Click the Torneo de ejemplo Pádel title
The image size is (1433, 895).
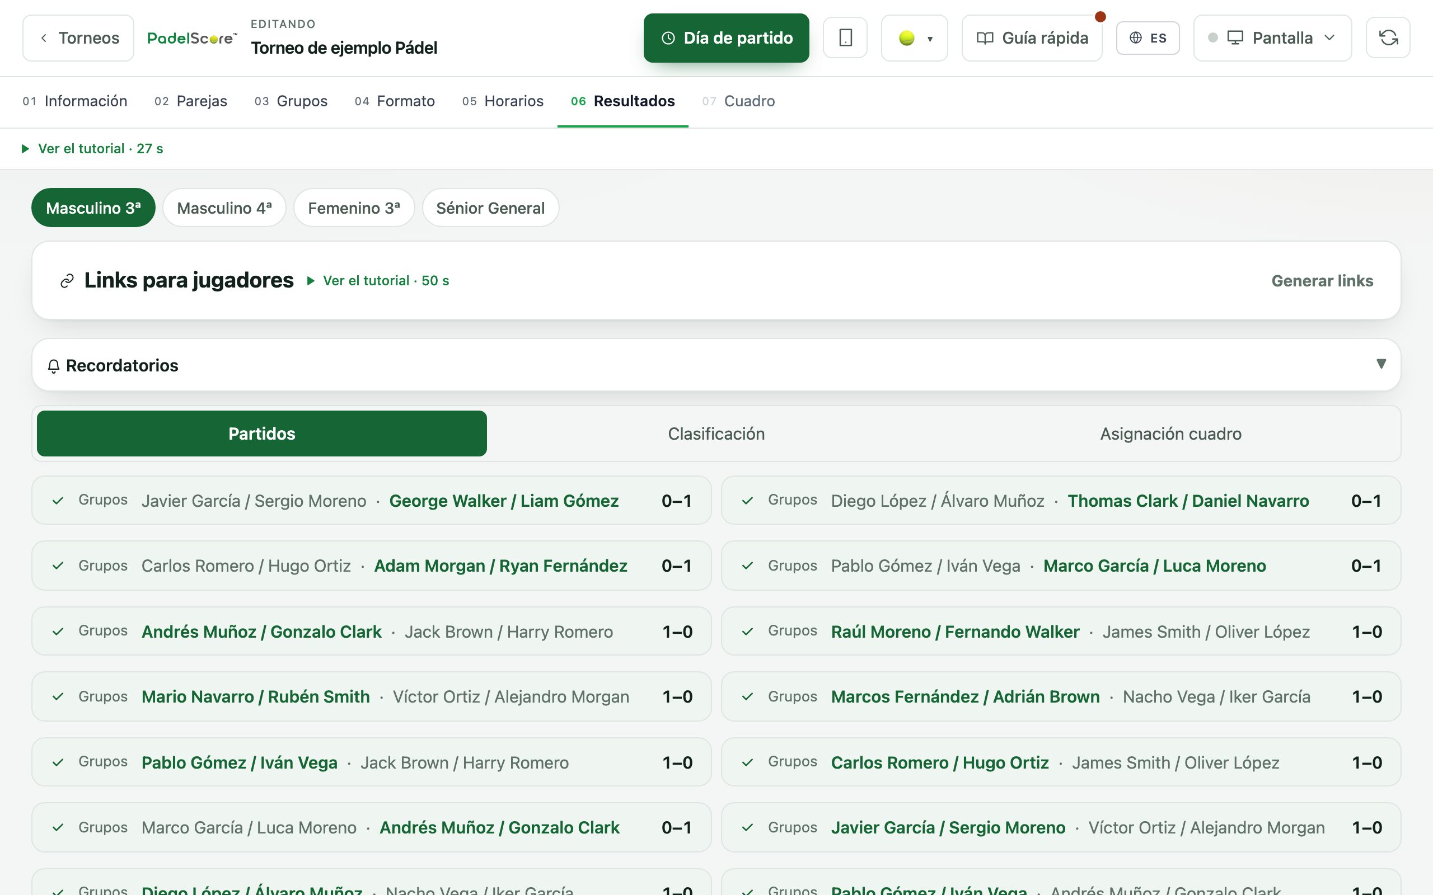[x=344, y=48]
